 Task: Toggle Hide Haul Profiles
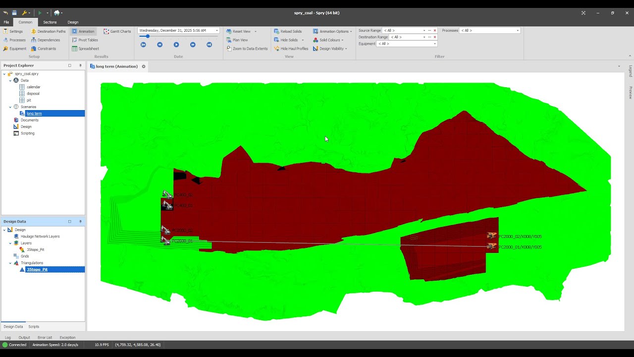291,49
